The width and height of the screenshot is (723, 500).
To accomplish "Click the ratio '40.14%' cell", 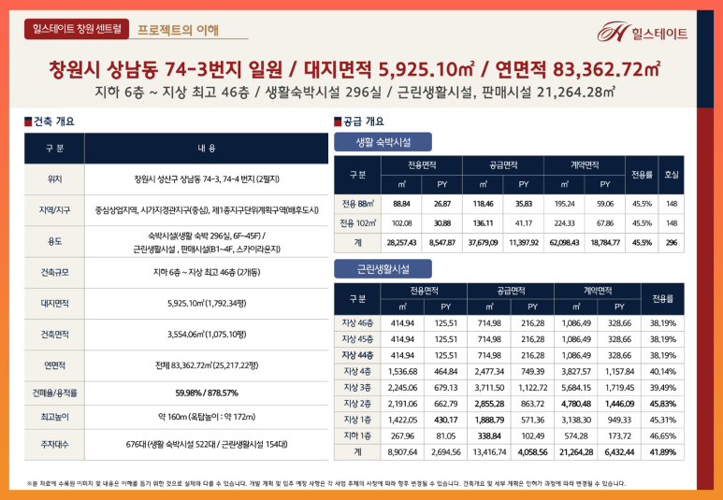I will click(x=662, y=371).
